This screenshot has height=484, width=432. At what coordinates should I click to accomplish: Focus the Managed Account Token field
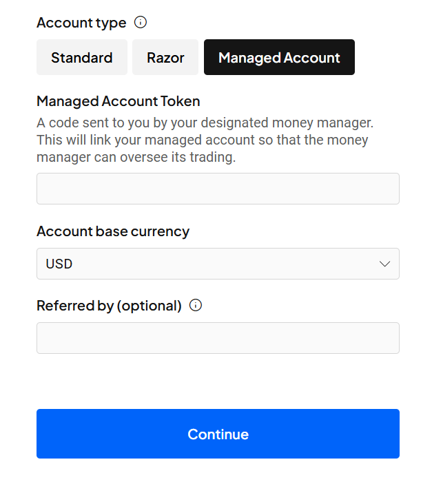[x=218, y=189]
